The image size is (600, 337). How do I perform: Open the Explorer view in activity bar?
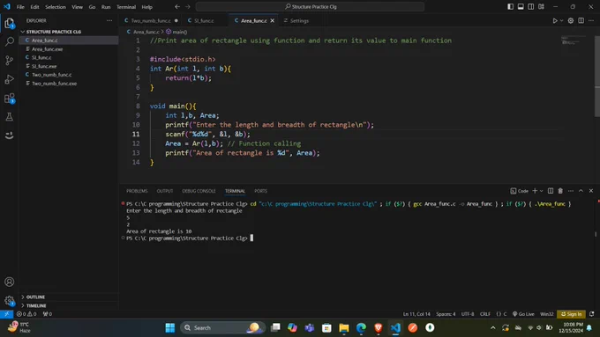pos(9,24)
